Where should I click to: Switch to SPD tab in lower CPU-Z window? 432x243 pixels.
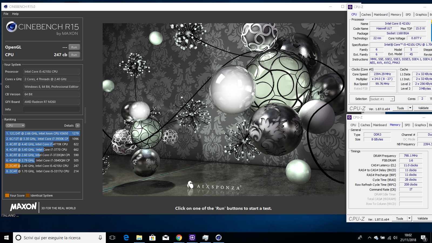pos(407,125)
